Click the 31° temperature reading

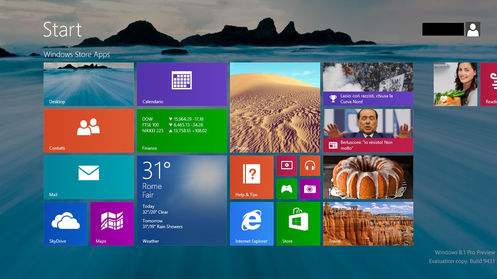tap(156, 170)
